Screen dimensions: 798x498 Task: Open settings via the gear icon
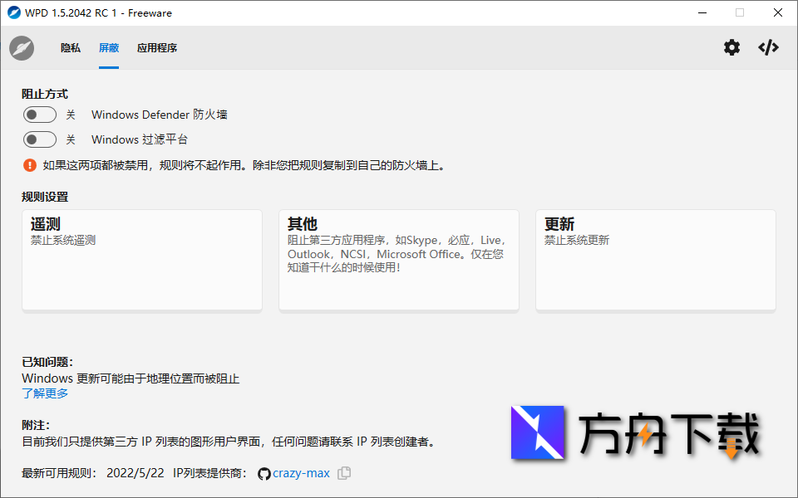point(731,47)
